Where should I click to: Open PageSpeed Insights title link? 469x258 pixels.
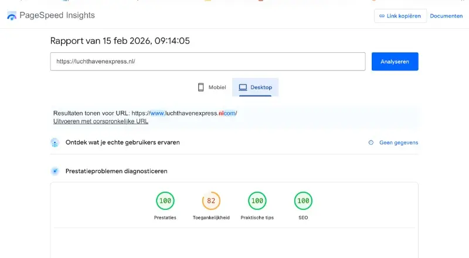point(57,15)
